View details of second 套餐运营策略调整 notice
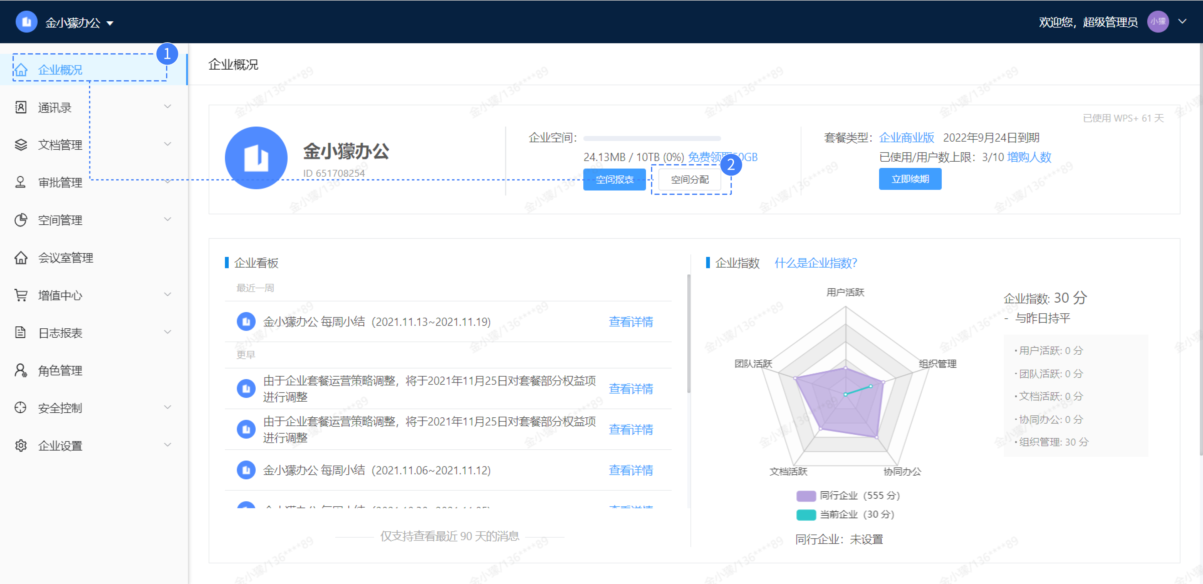 630,429
